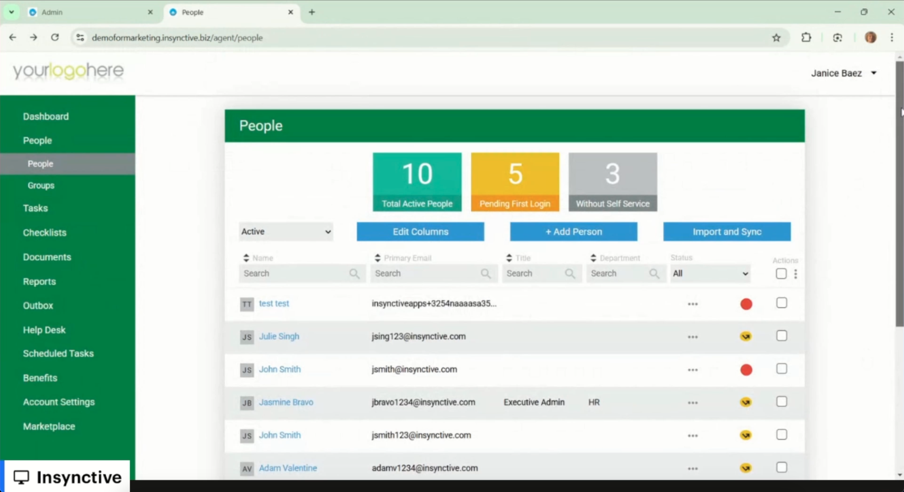Viewport: 904px width, 492px height.
Task: Click yellow status icon for Jasmine Bravo
Action: tap(746, 402)
